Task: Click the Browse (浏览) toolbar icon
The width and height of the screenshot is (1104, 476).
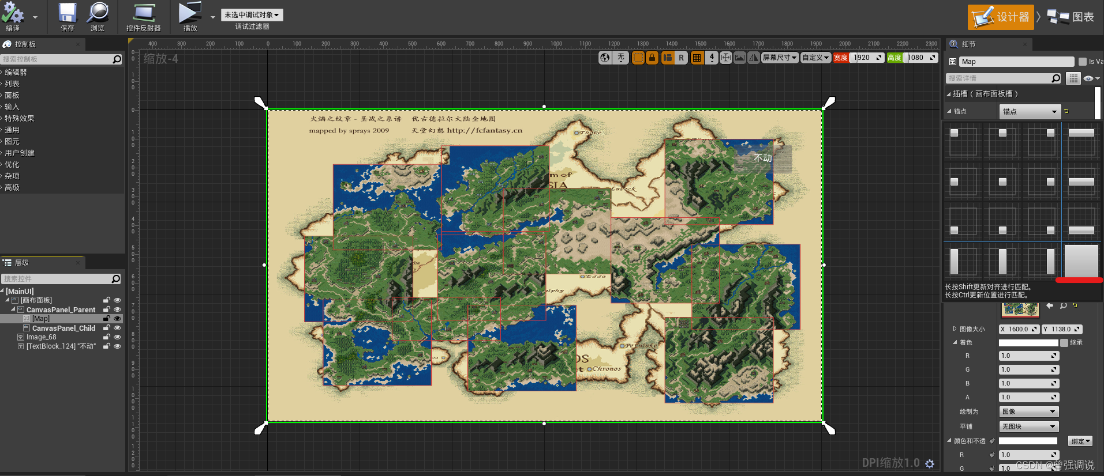Action: click(x=98, y=17)
